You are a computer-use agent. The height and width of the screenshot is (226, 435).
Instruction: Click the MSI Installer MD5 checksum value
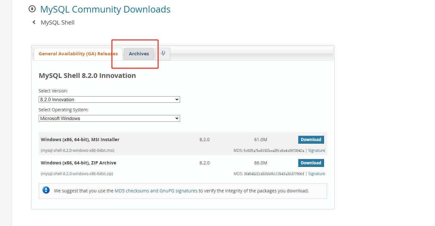pyautogui.click(x=274, y=151)
